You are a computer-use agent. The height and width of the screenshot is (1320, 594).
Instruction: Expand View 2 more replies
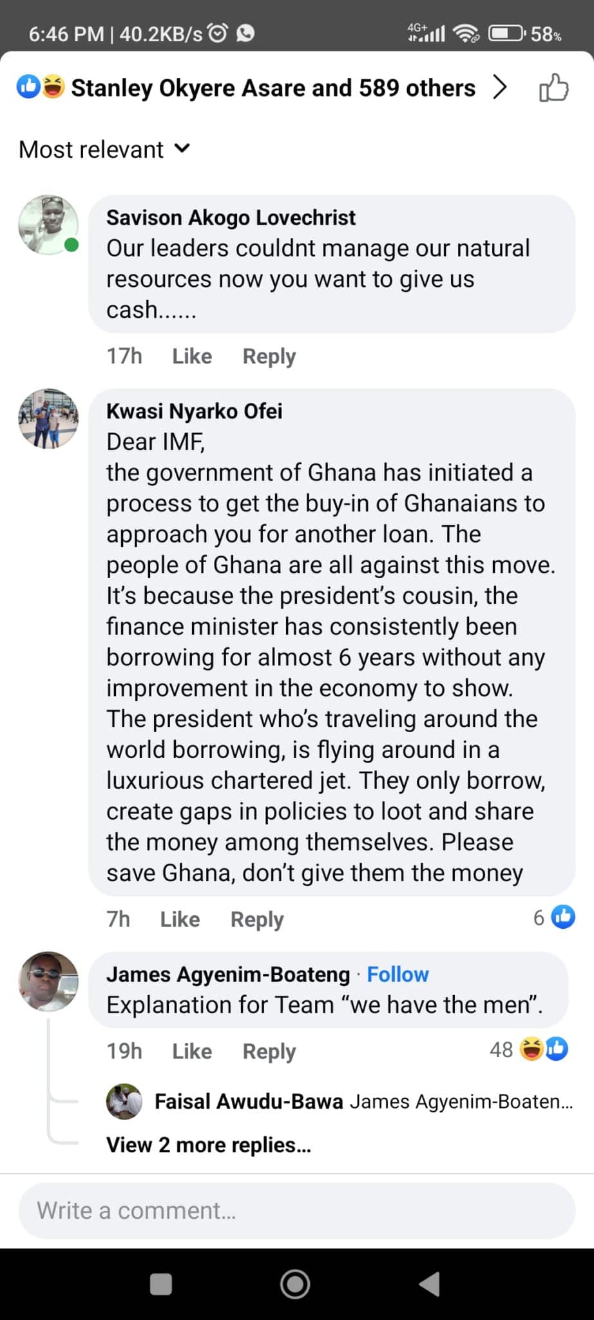pos(209,1145)
